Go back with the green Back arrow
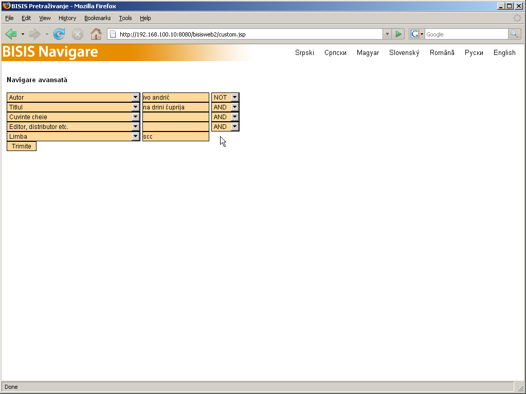Screen dimensions: 526x394 click(11, 34)
